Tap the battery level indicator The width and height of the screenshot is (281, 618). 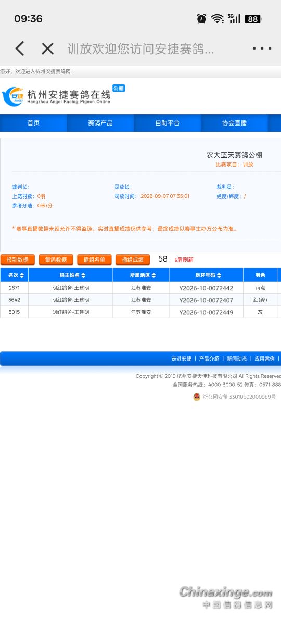(x=253, y=19)
